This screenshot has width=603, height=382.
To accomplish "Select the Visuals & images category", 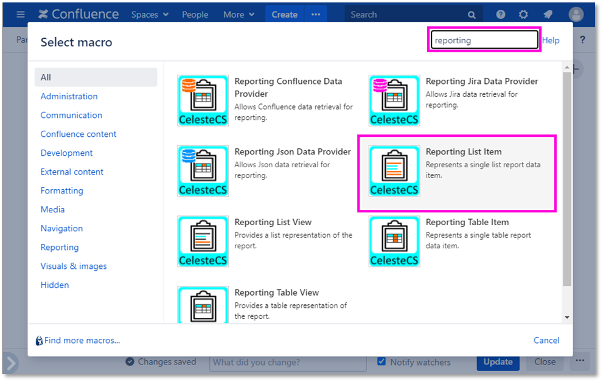I will (74, 266).
